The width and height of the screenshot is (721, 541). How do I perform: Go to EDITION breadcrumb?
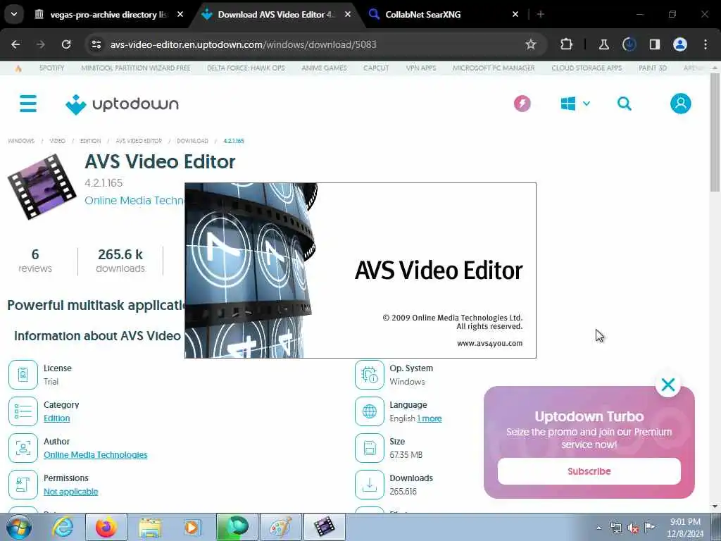[x=91, y=141]
